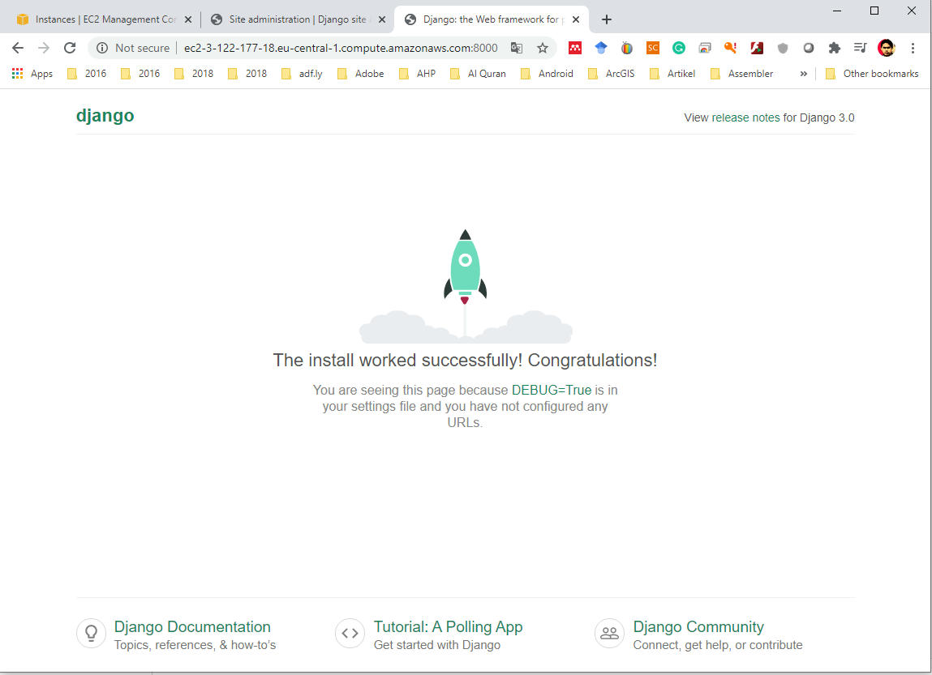Reload the current page
The height and width of the screenshot is (675, 932).
pyautogui.click(x=70, y=48)
